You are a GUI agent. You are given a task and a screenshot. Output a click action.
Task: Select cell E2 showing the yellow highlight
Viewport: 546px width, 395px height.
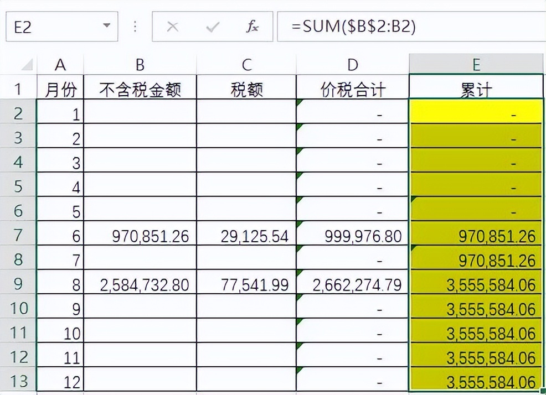476,112
